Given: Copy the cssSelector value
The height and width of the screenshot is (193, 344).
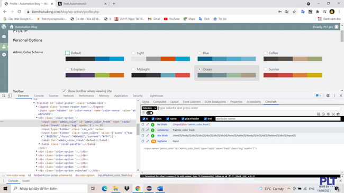Looking at the screenshot, I should [x=143, y=130].
